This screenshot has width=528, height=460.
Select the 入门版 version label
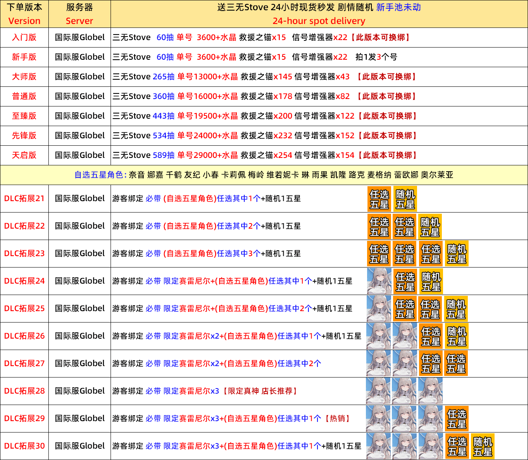pyautogui.click(x=24, y=37)
